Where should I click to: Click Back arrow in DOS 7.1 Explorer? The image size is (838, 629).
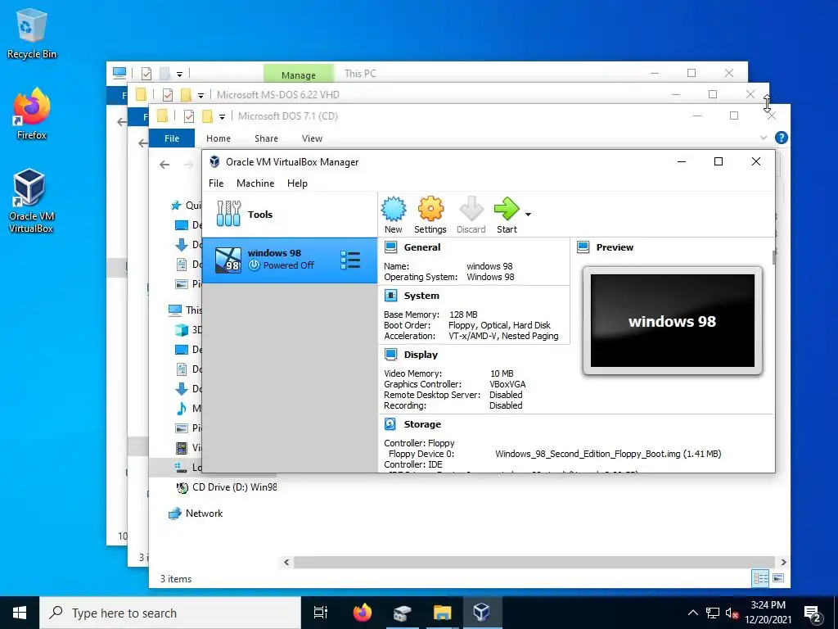point(164,165)
